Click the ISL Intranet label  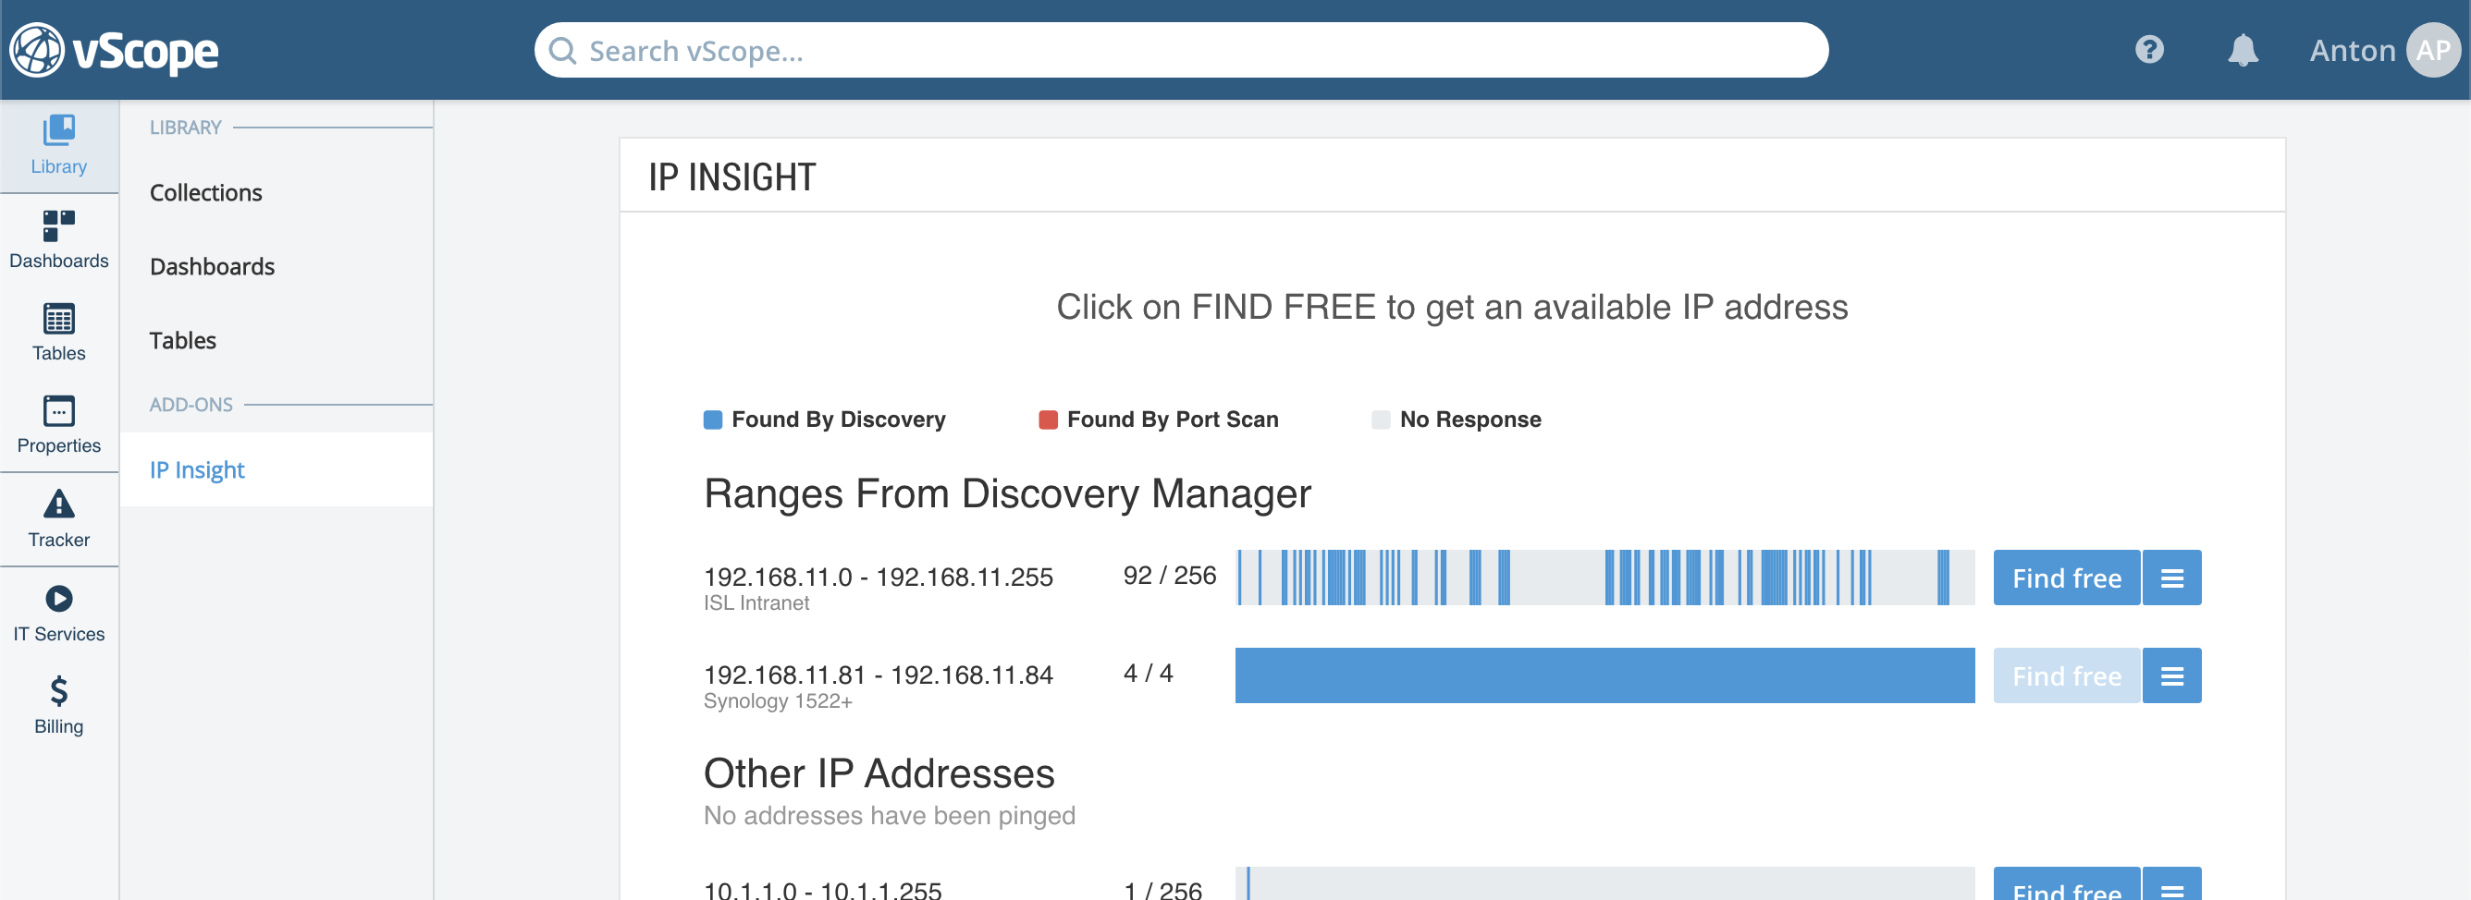tap(756, 602)
